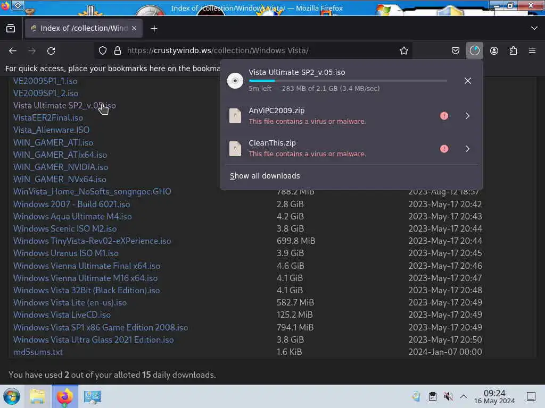Open the WIN_GAMER_NVx64.iso link
Screen dimensions: 545x408
click(60, 179)
